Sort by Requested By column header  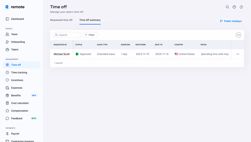tap(60, 45)
